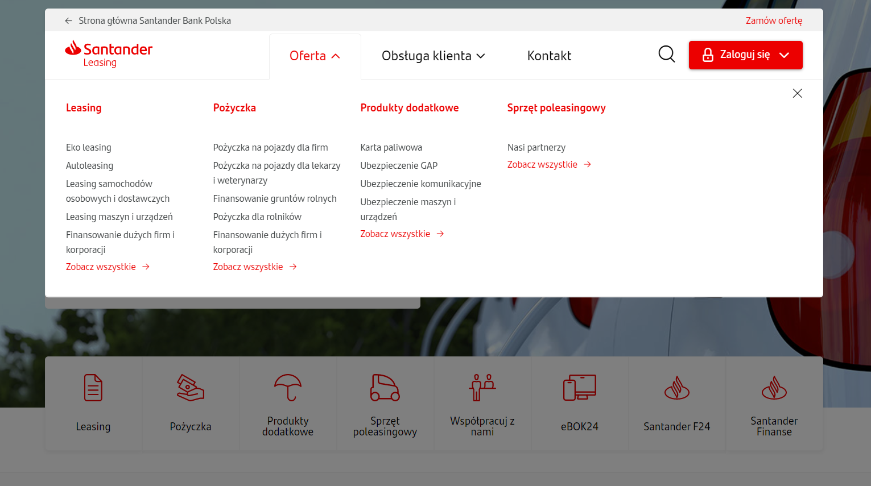
Task: Click the Współpracuj z nami people icon
Action: pos(482,388)
